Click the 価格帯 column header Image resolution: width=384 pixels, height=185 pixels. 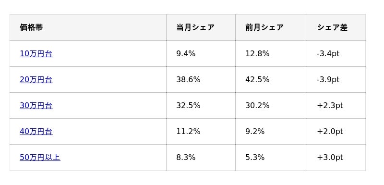click(88, 28)
